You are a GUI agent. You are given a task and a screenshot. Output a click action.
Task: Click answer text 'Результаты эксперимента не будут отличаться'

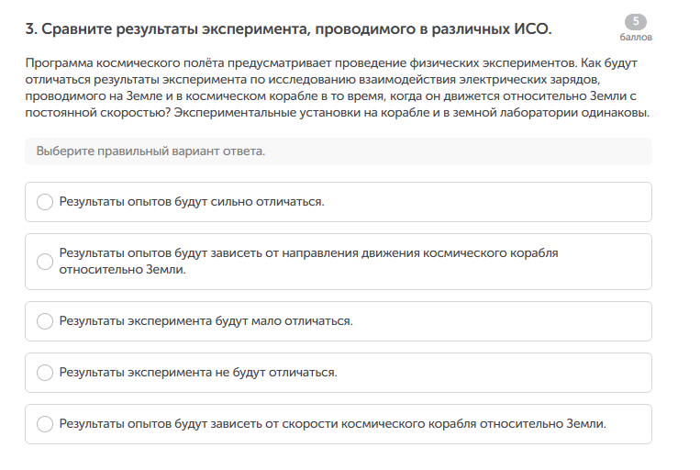coord(198,373)
